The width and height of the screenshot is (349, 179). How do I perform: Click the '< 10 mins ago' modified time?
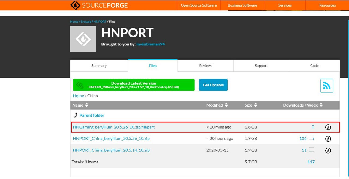click(219, 127)
